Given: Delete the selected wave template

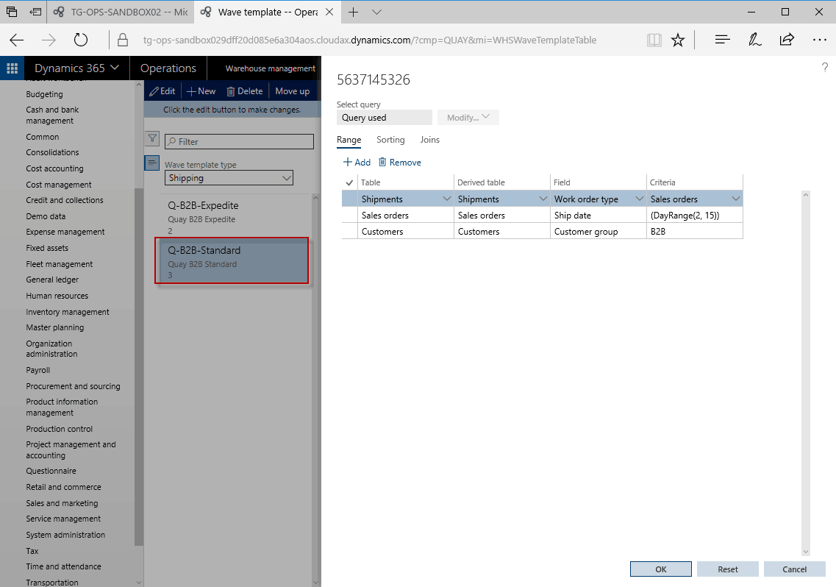Looking at the screenshot, I should click(245, 91).
